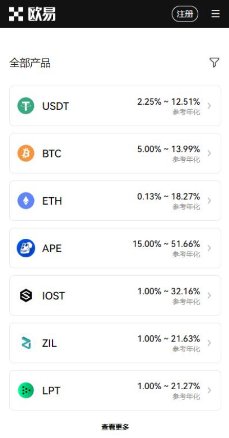The height and width of the screenshot is (438, 229).
Task: Click the ZIL coin icon
Action: pos(26,342)
